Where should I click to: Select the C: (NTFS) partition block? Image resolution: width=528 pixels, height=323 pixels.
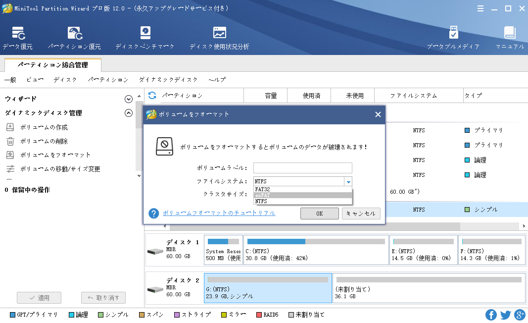point(316,250)
